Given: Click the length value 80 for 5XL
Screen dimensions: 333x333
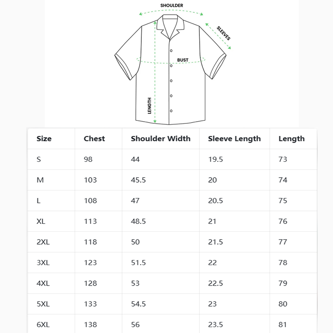Looking at the screenshot, I should pos(283,304).
